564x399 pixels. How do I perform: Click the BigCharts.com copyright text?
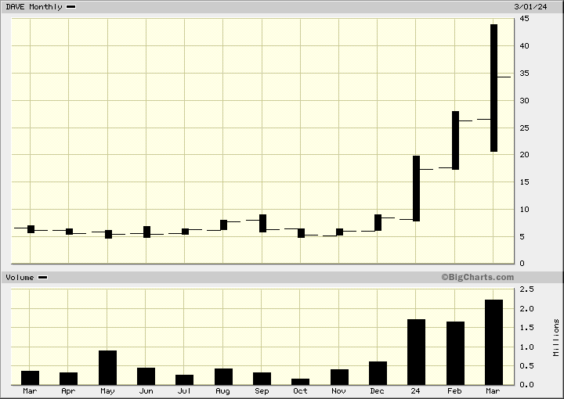478,277
